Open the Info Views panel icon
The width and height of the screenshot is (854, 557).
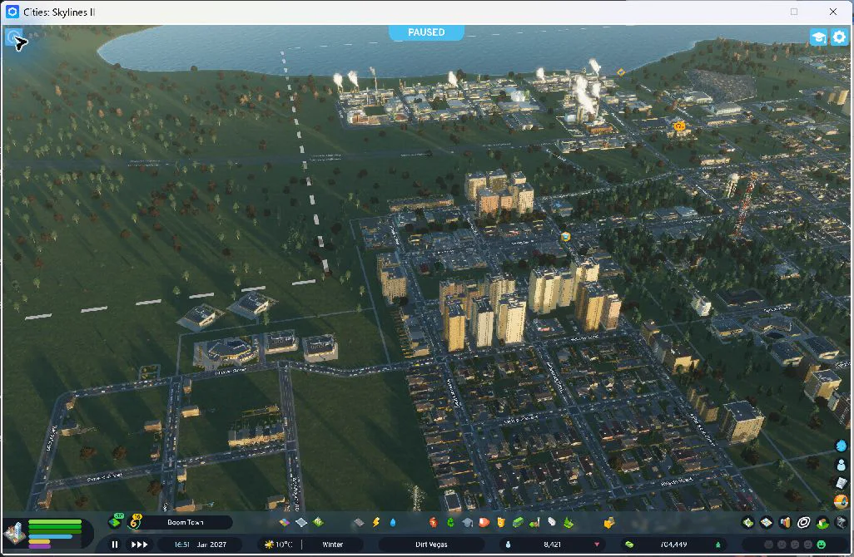click(13, 37)
